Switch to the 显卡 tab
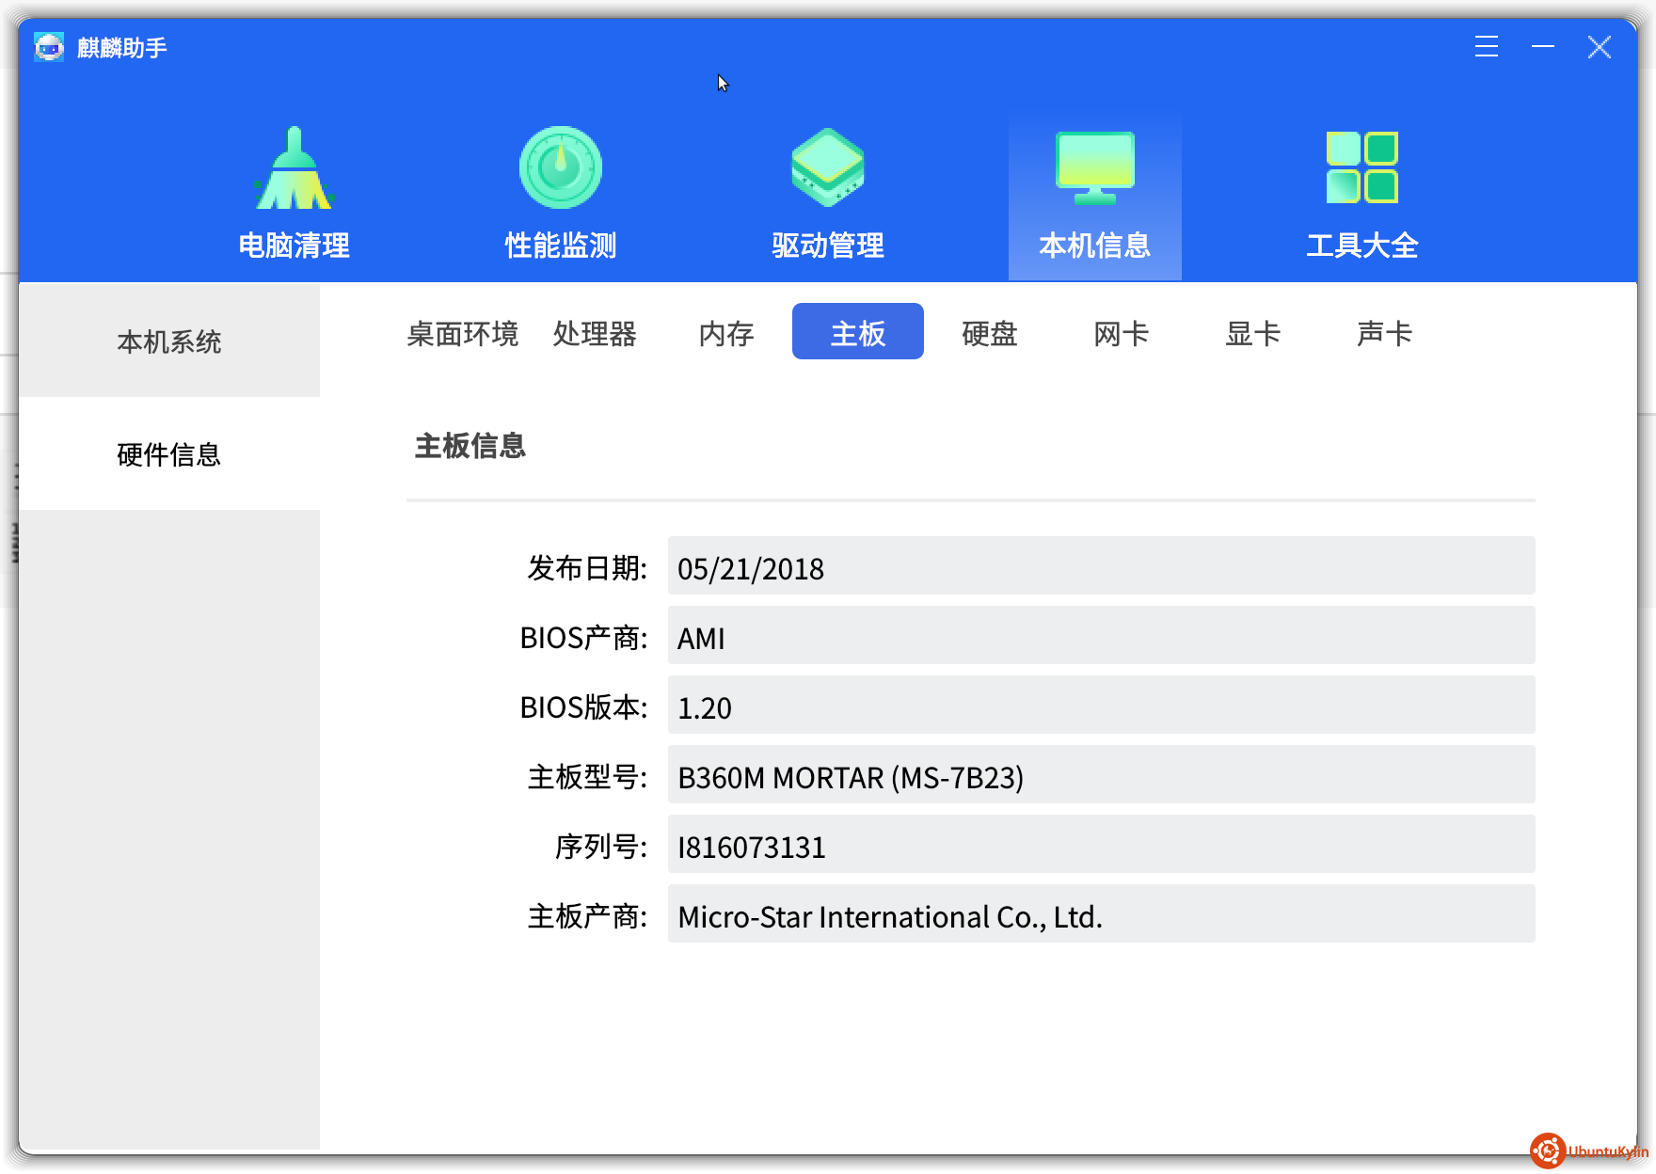Screen dimensions: 1656x1174 tap(1253, 333)
